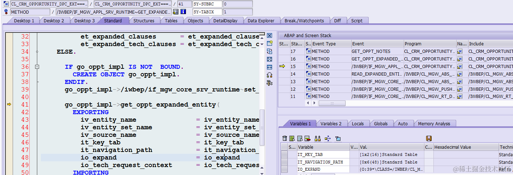Close the ABAP stack tool using its X icon

pyautogui.click(x=270, y=36)
